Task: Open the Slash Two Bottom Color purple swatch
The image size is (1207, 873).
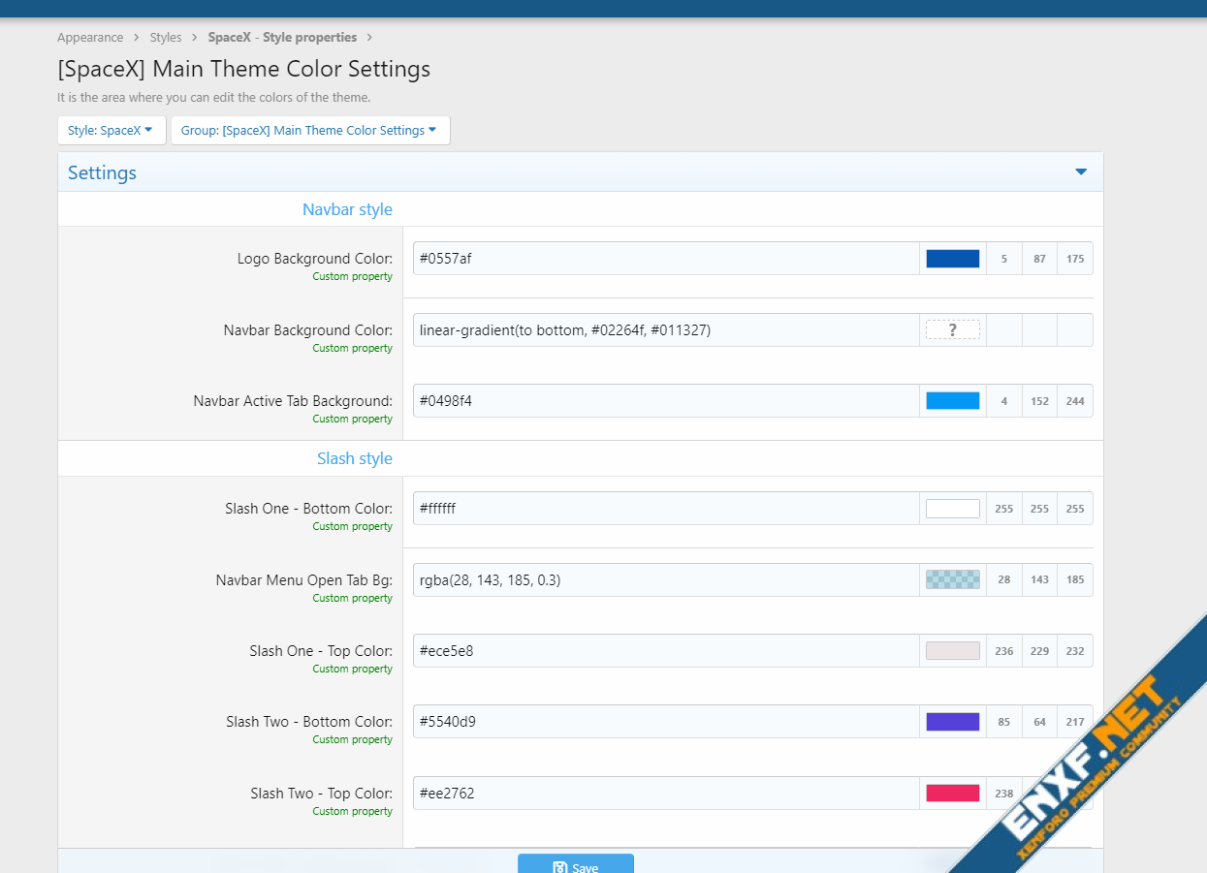Action: click(952, 722)
